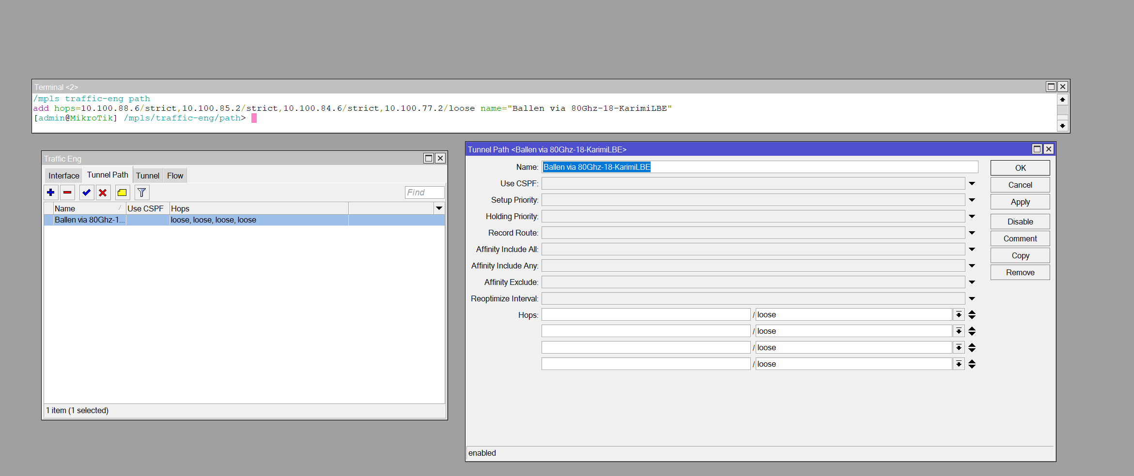Sort by the Use CSPF column header
The image size is (1134, 476).
[147, 208]
